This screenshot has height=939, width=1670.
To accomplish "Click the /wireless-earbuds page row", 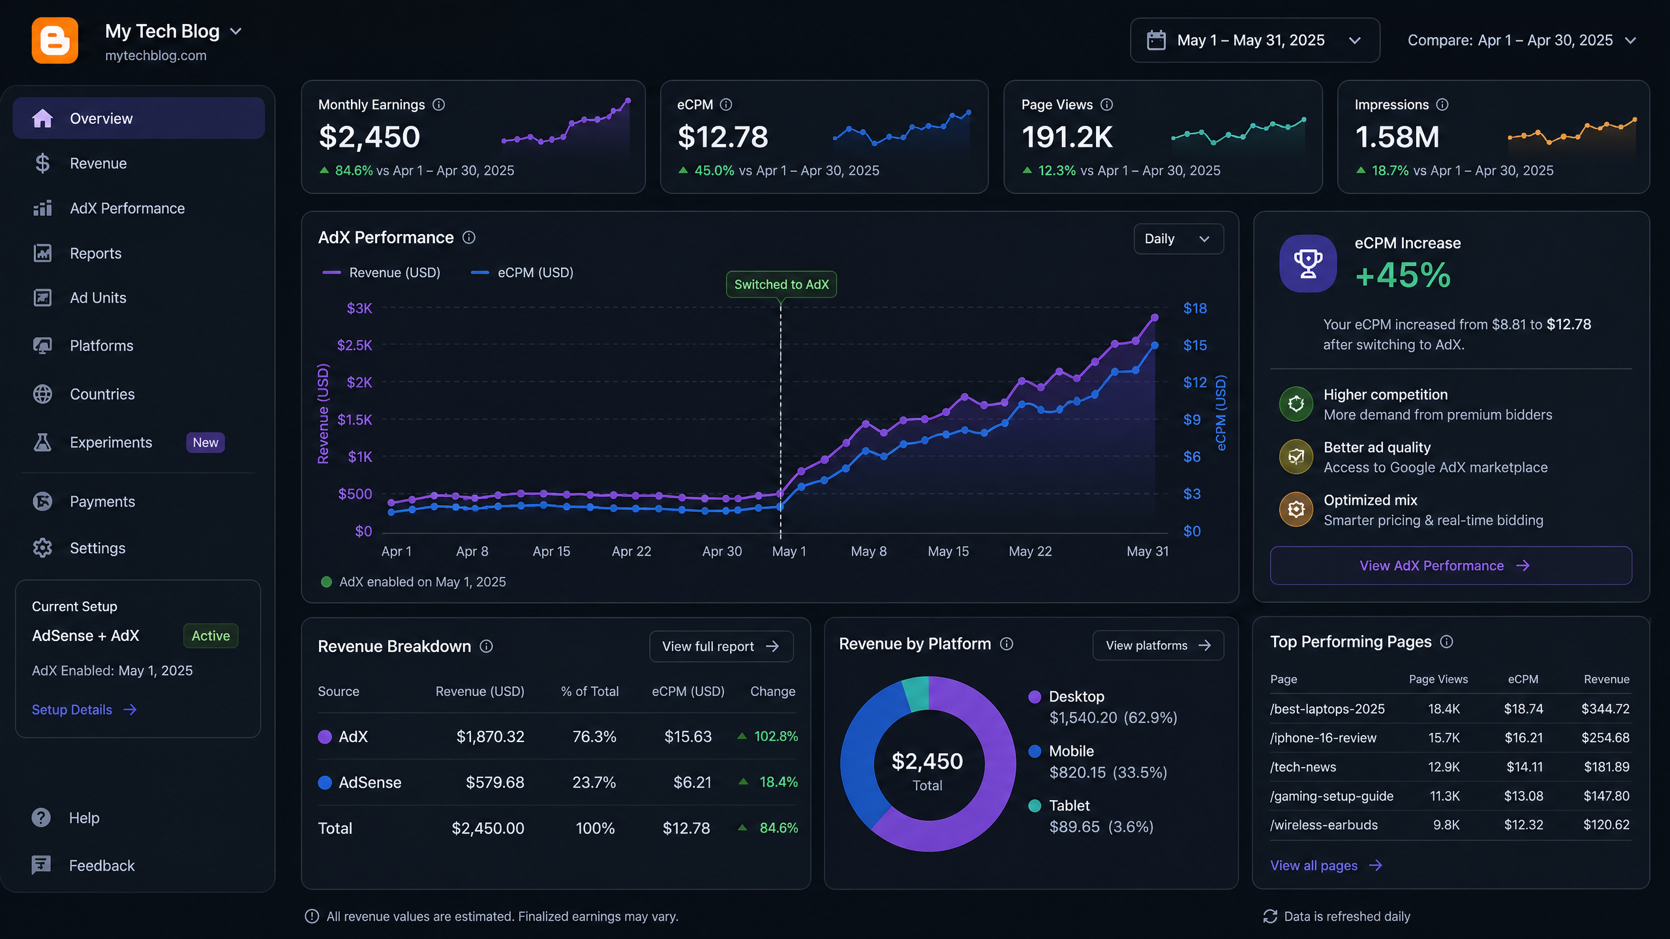I will coord(1450,825).
